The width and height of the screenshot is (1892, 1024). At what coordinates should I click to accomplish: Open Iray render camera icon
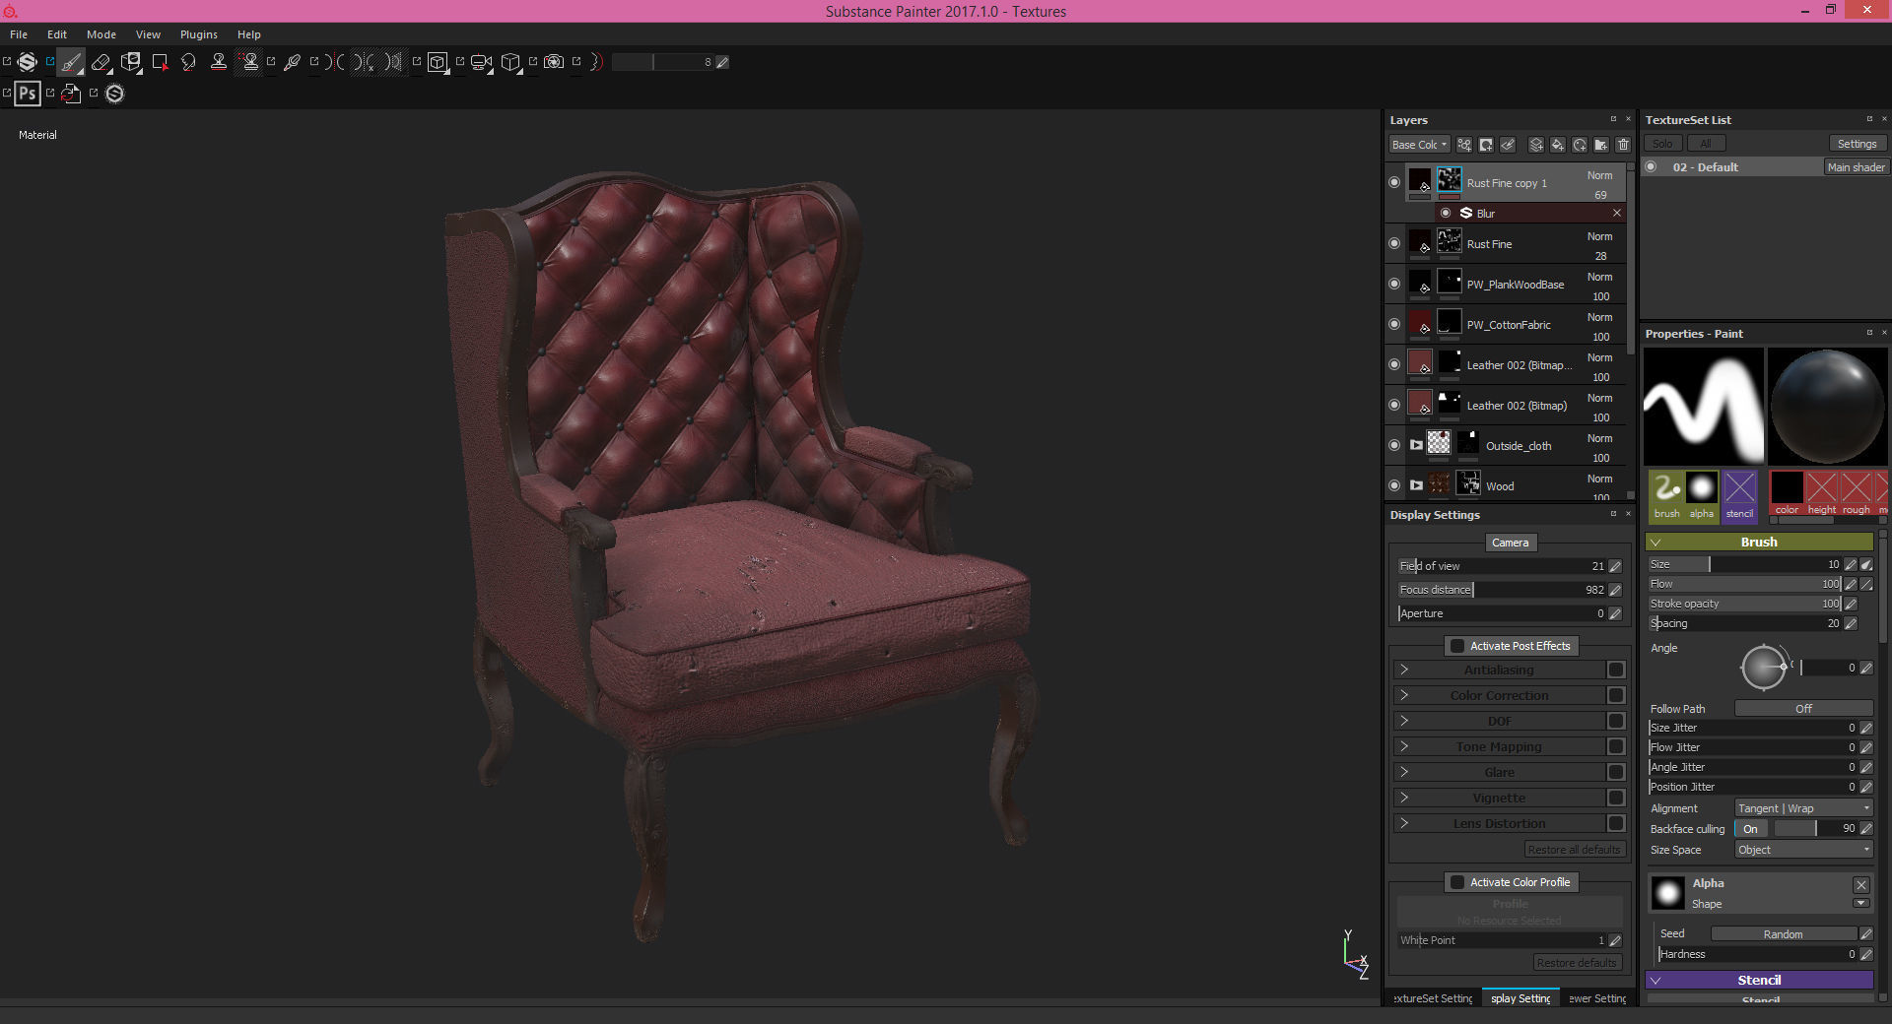pos(554,62)
